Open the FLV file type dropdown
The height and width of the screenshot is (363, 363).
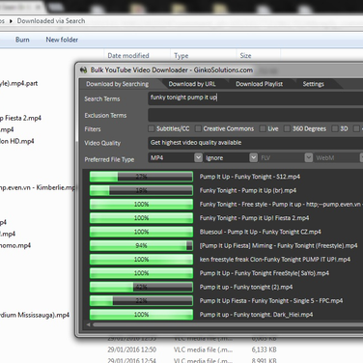click(309, 157)
